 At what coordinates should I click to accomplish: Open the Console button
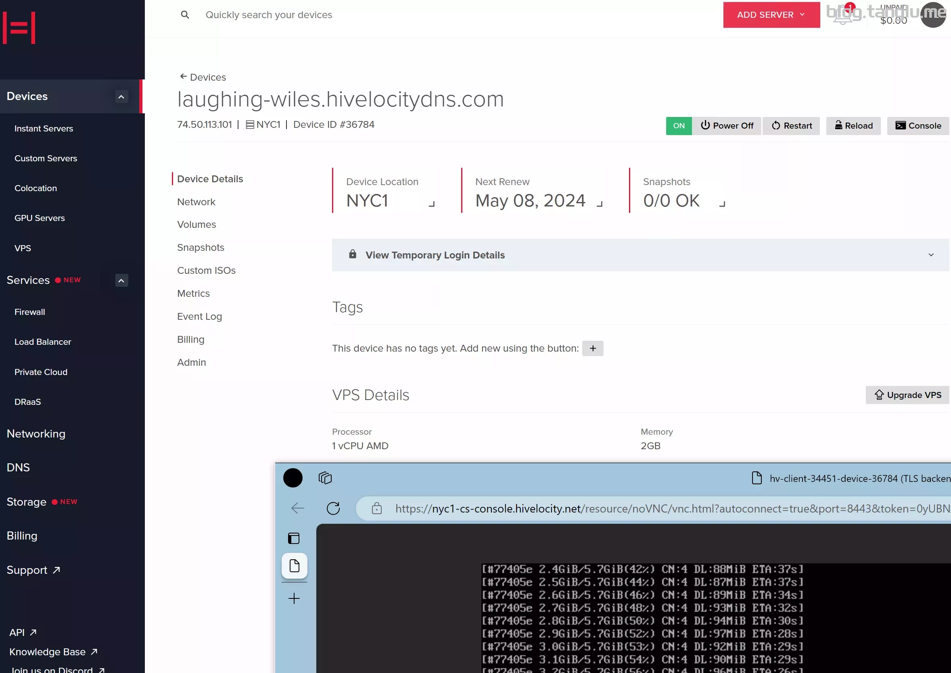pyautogui.click(x=918, y=125)
